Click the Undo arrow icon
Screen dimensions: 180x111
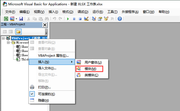(x=54, y=19)
